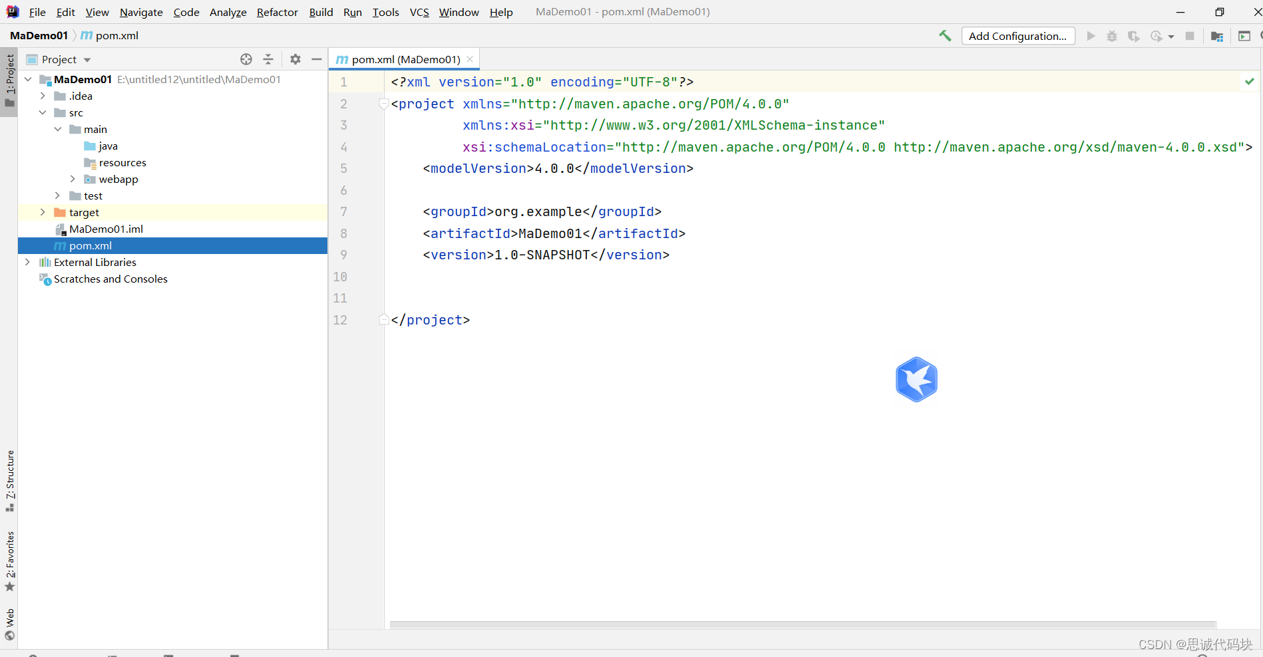Toggle the Web tool window
The width and height of the screenshot is (1263, 657).
click(x=9, y=624)
